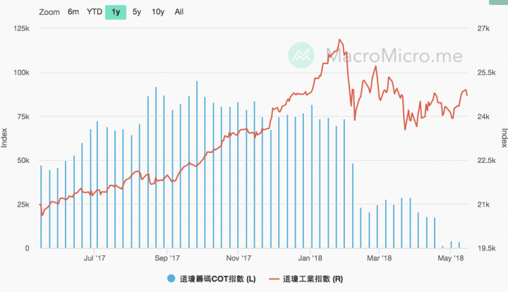
Task: Click the tallest blue COT bar
Action: tap(197, 164)
